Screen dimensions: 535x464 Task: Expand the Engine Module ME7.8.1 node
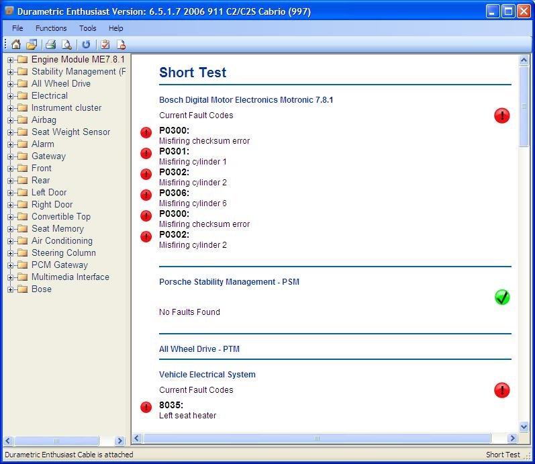pos(10,60)
